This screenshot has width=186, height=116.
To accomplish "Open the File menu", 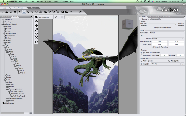I will coord(21,2).
